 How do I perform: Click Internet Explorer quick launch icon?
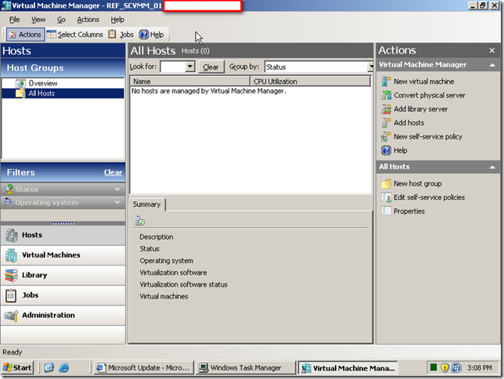point(64,368)
